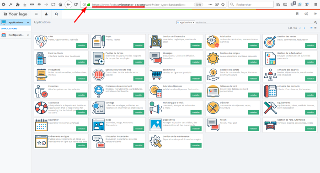
Task: Install the Présences application
Action: 81,95
